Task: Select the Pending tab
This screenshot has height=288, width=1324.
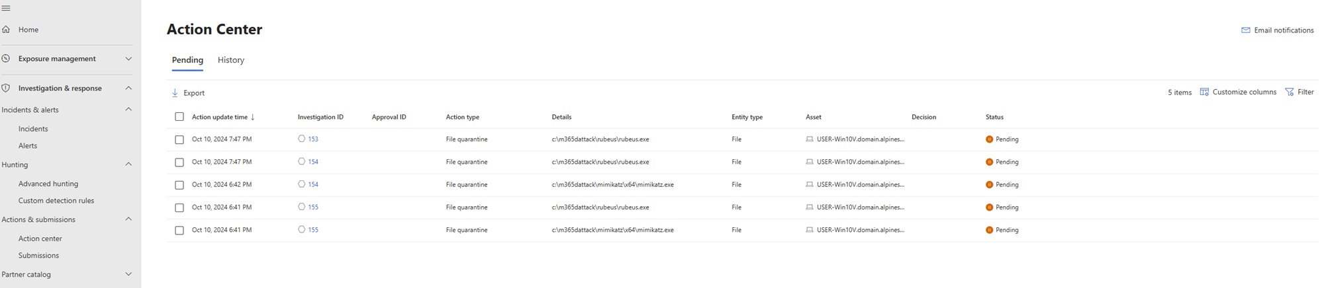Action: coord(187,60)
